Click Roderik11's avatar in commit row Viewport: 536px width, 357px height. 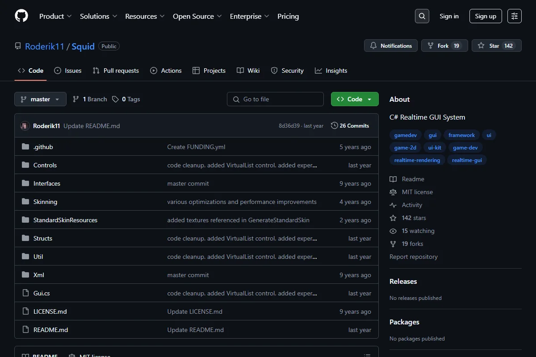pos(25,126)
